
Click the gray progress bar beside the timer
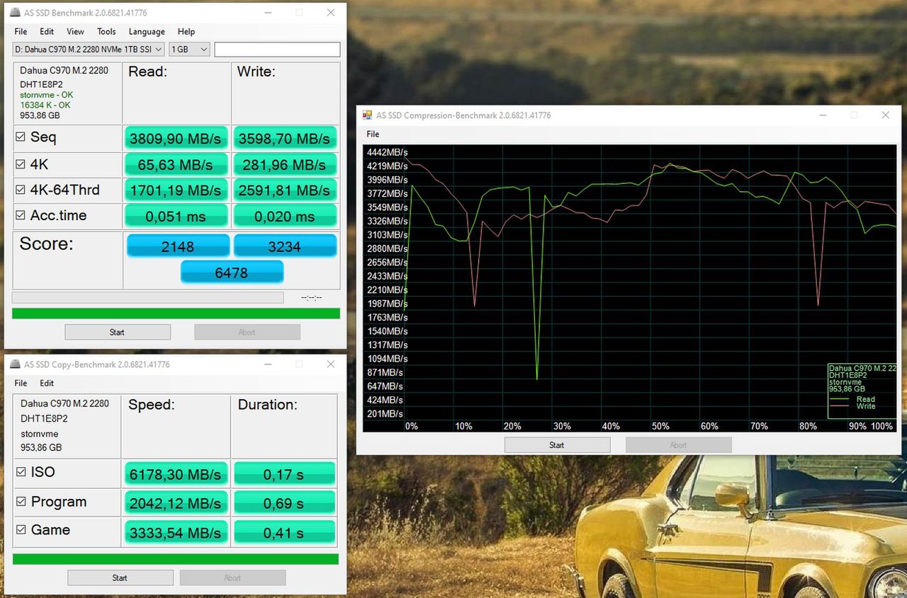[x=147, y=297]
